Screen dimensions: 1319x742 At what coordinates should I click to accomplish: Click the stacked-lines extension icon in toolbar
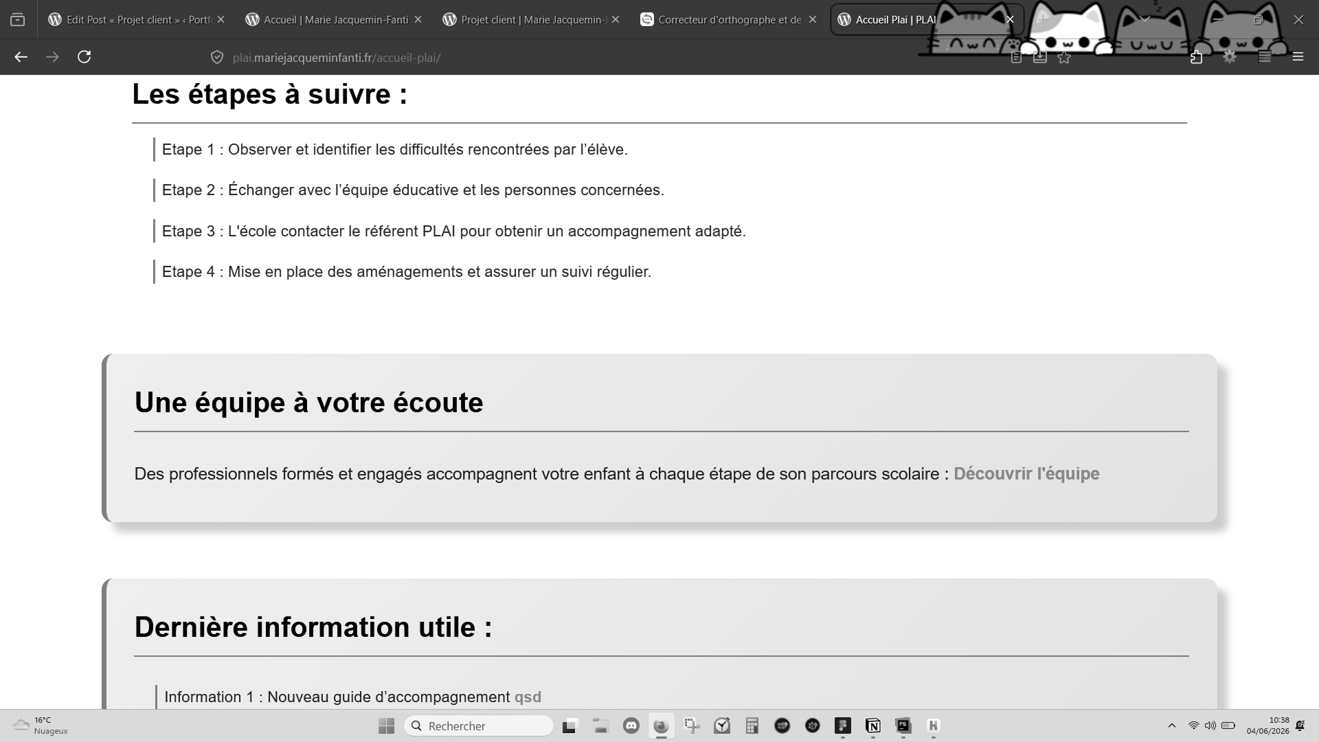[1264, 57]
